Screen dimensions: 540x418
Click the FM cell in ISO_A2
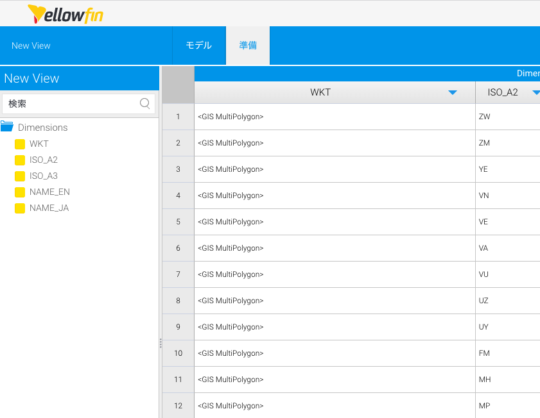pos(508,353)
